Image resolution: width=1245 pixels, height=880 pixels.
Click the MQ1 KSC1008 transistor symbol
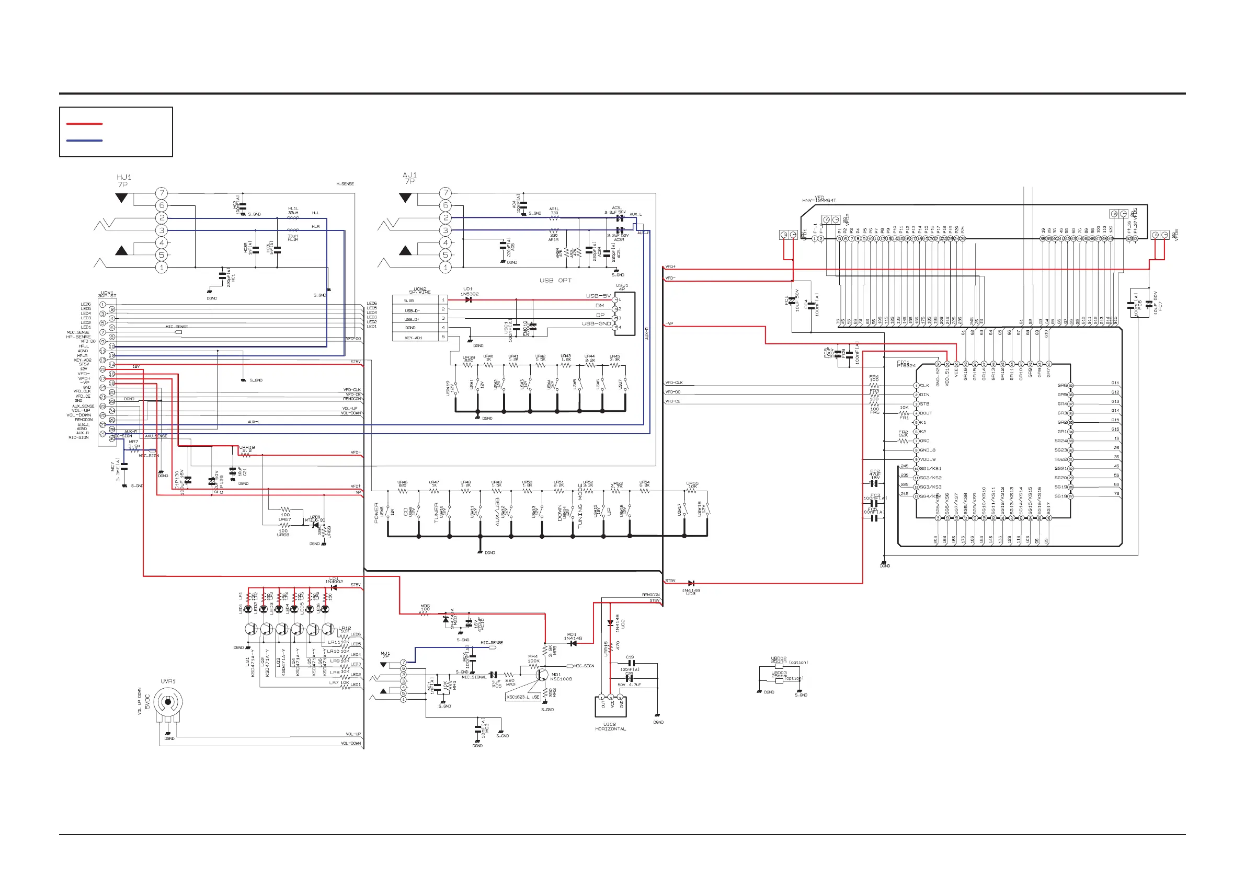tap(542, 675)
